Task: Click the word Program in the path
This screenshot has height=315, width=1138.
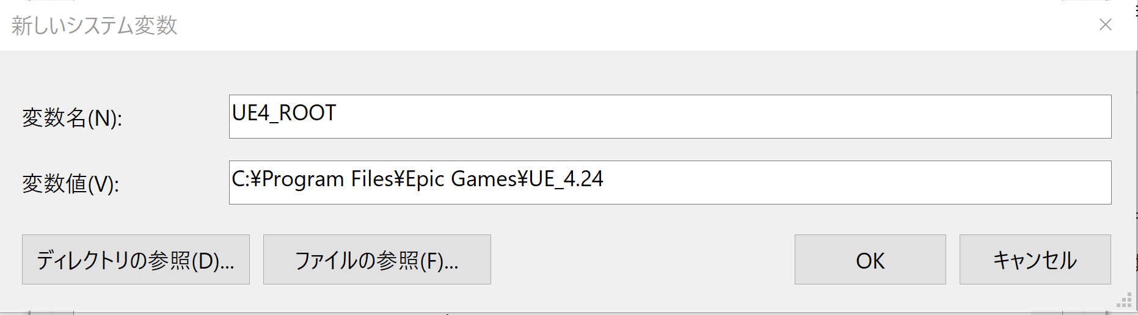Action: coord(303,179)
